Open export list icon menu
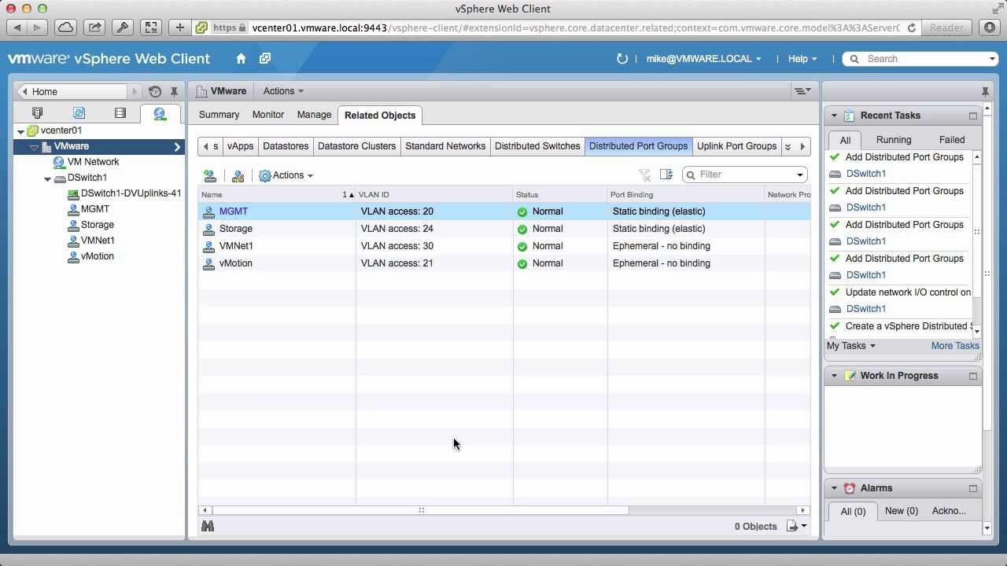Image resolution: width=1007 pixels, height=566 pixels. 796,526
